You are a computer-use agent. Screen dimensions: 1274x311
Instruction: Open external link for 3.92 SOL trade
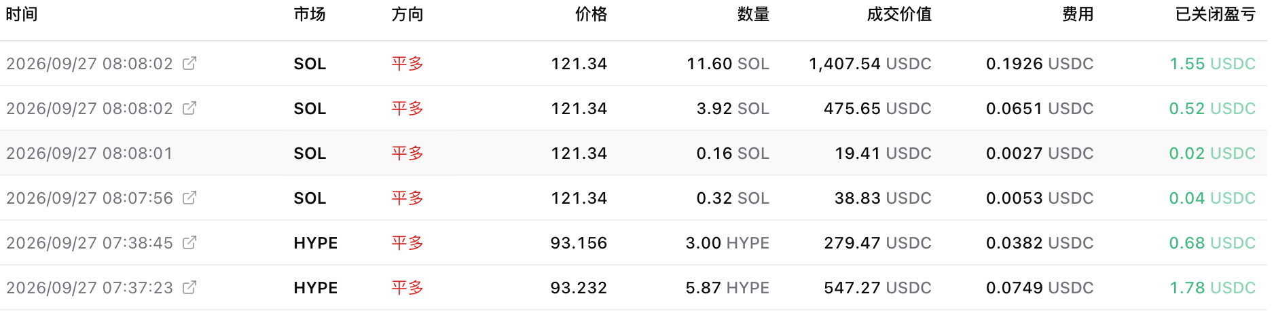pos(189,108)
